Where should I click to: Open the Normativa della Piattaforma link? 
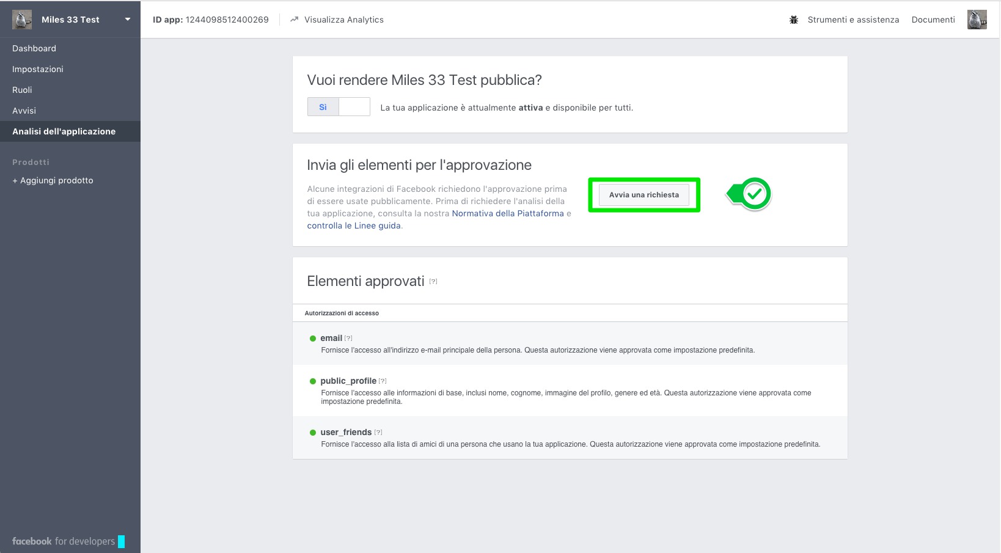pyautogui.click(x=507, y=213)
